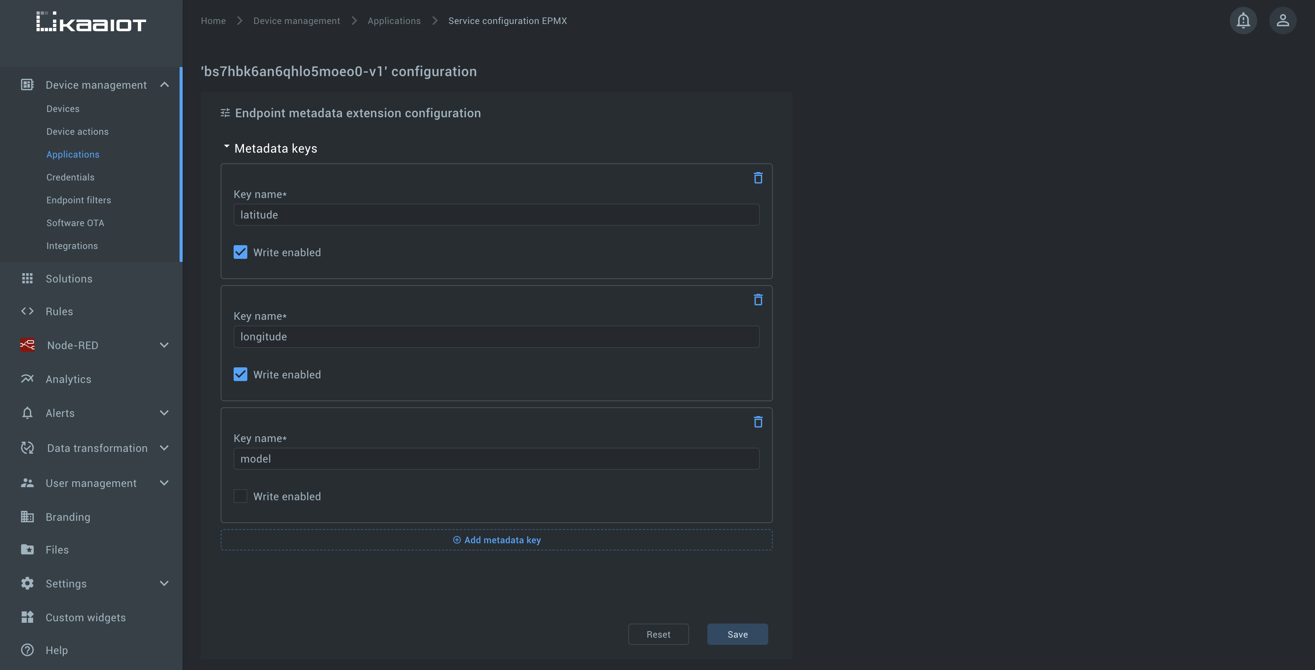
Task: Click the Service configuration EPMX breadcrumb
Action: 508,21
